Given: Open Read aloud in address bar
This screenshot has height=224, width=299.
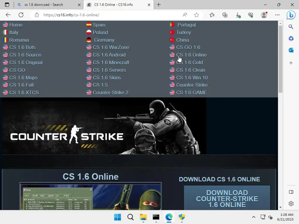Looking at the screenshot, I should pyautogui.click(x=185, y=15).
